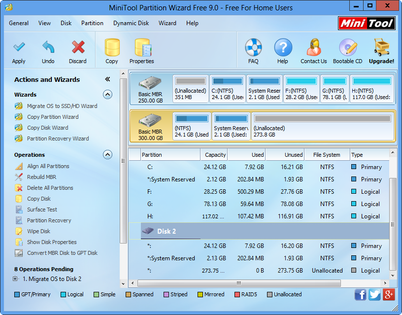Select the F: partition row
Viewport: 402px width, 315px height.
[x=259, y=192]
